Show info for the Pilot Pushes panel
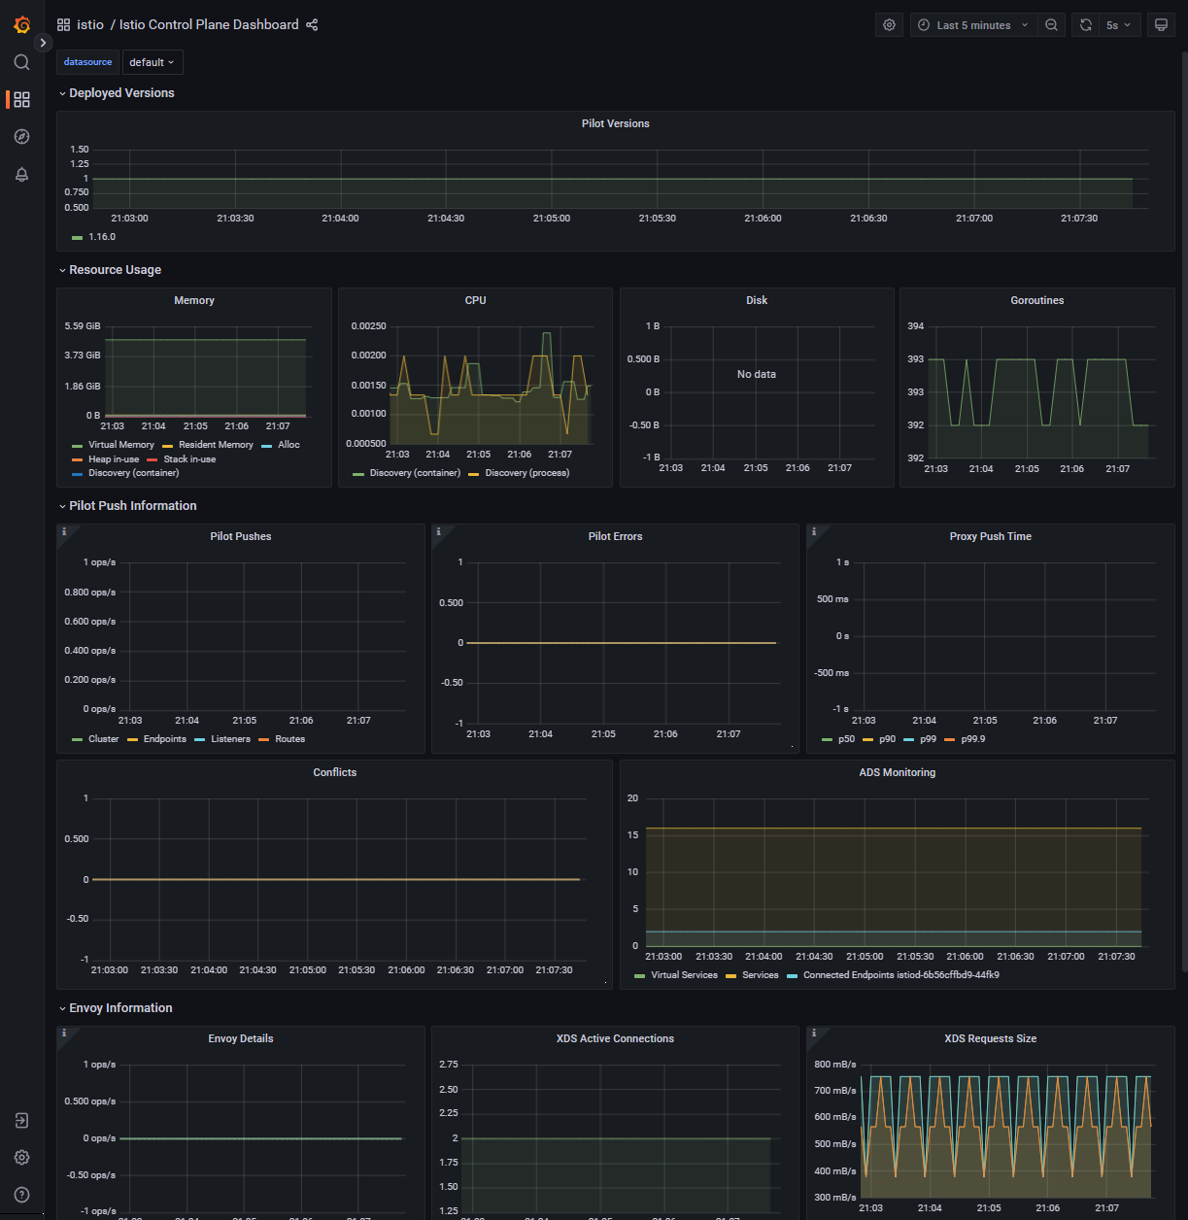 (64, 531)
